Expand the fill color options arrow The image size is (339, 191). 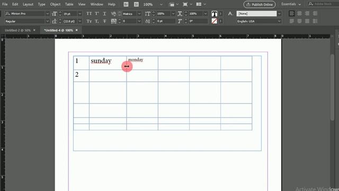pos(220,14)
